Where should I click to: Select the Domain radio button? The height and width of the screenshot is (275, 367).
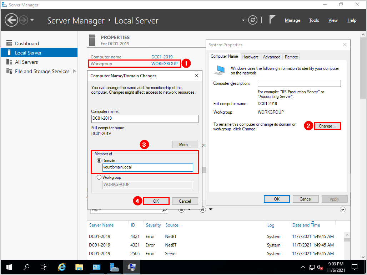click(99, 161)
